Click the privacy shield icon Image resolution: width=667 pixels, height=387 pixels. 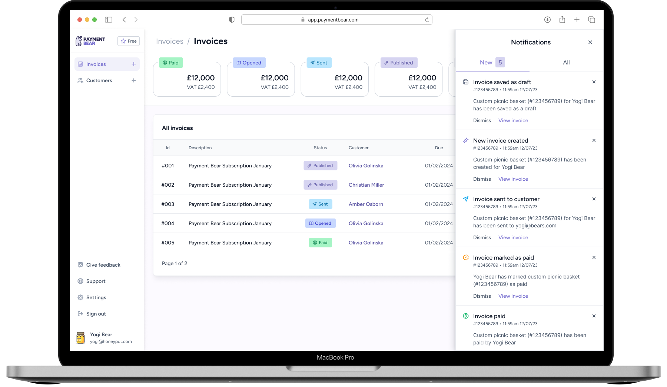click(x=232, y=20)
